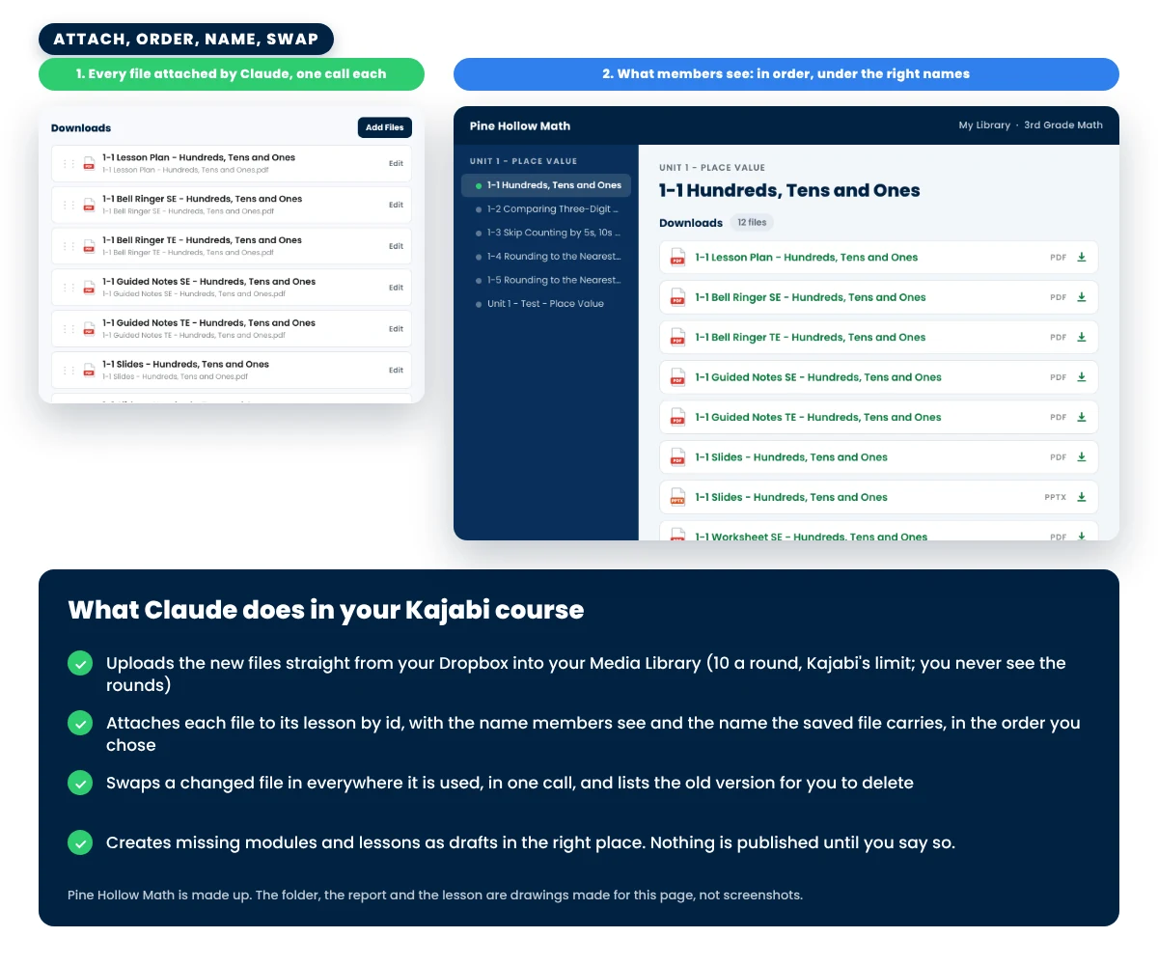The image size is (1158, 965).
Task: Click the PDF file icon of member-view Bell Ringer SE
Action: pos(677,297)
